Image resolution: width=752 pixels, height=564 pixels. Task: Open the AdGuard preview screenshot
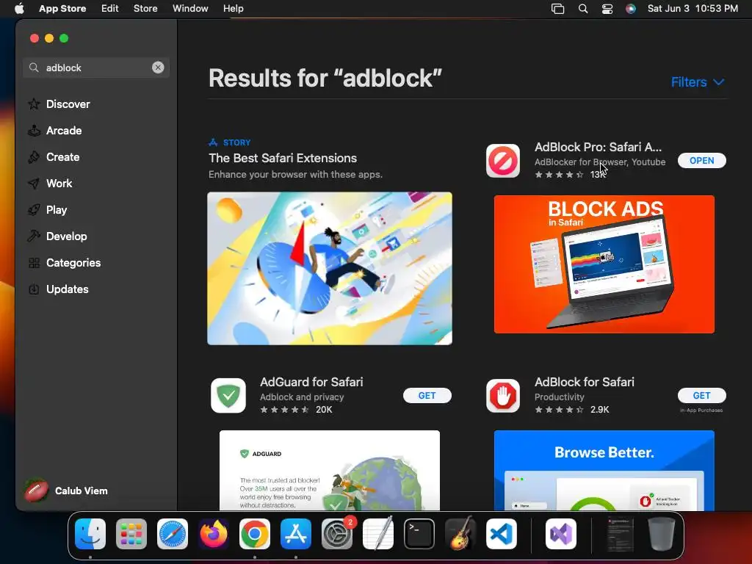pos(330,470)
